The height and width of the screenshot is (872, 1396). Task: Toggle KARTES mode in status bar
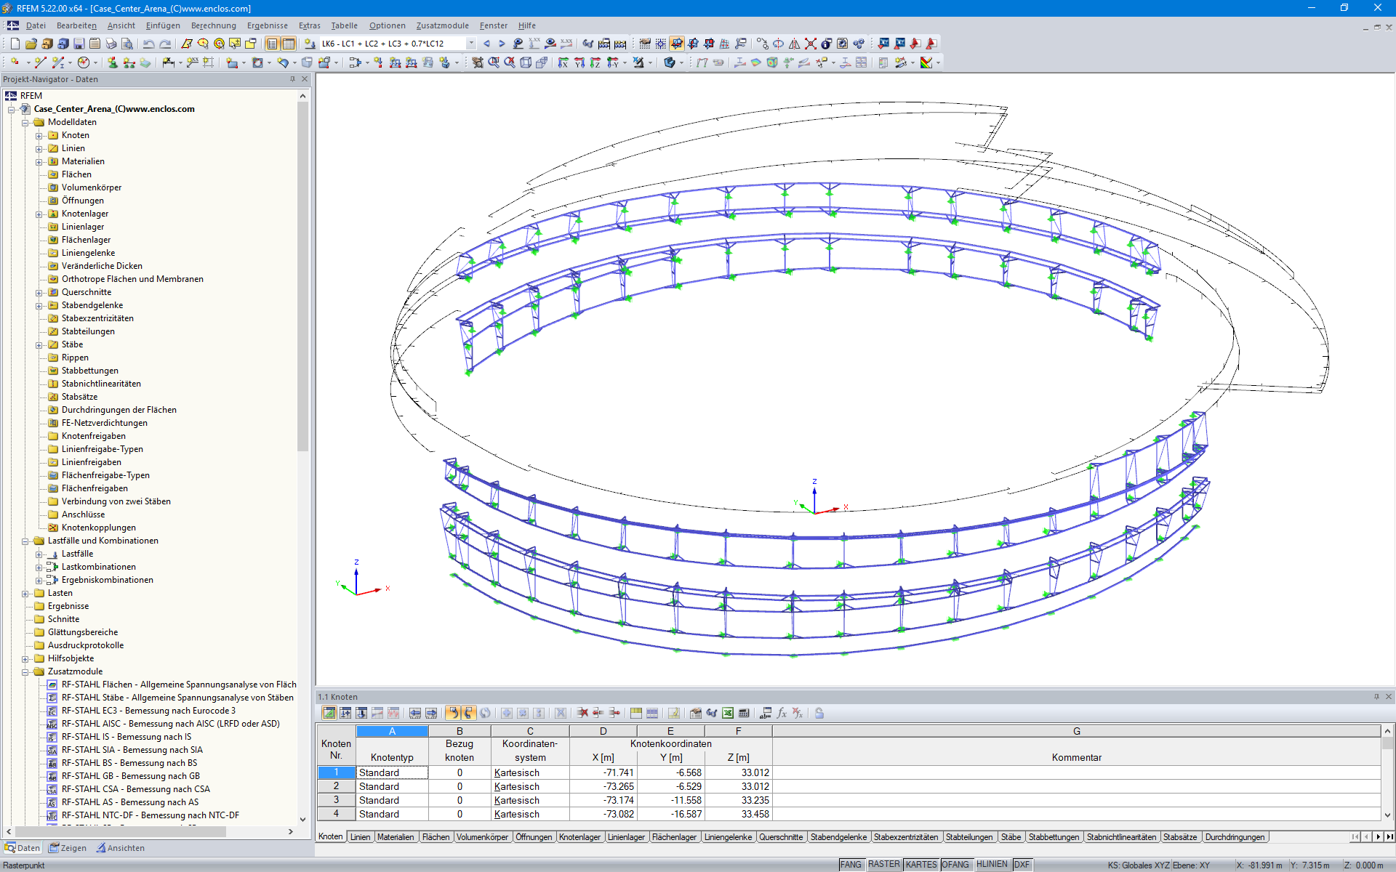pyautogui.click(x=921, y=865)
